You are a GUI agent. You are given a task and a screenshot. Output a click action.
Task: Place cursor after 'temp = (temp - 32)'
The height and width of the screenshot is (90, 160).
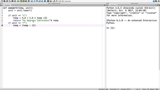36,25
